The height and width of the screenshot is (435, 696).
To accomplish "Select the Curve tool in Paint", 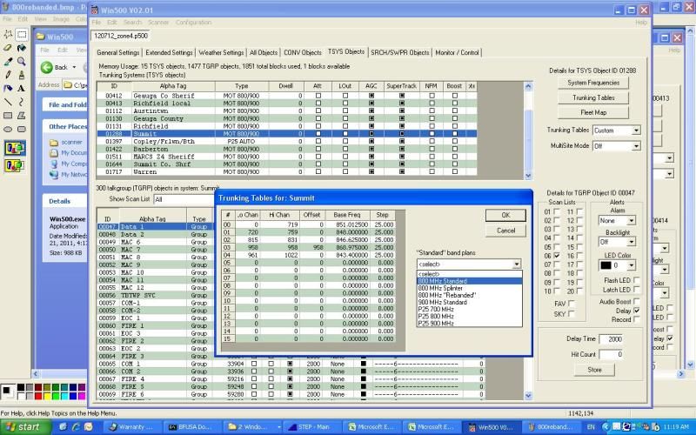I will [21, 102].
